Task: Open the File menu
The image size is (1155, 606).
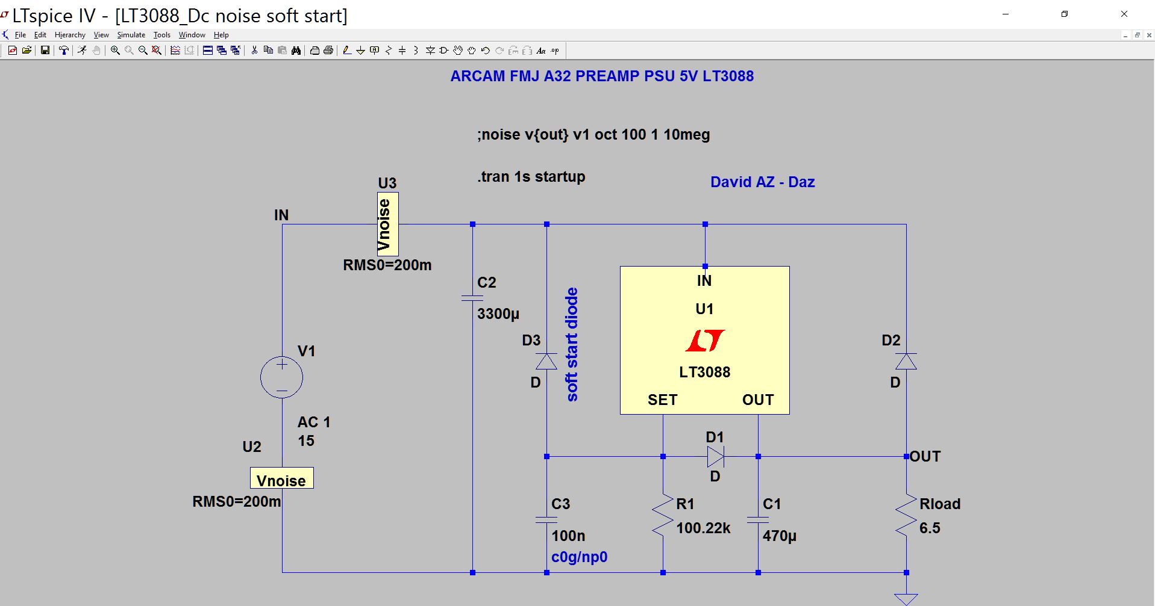Action: (20, 35)
